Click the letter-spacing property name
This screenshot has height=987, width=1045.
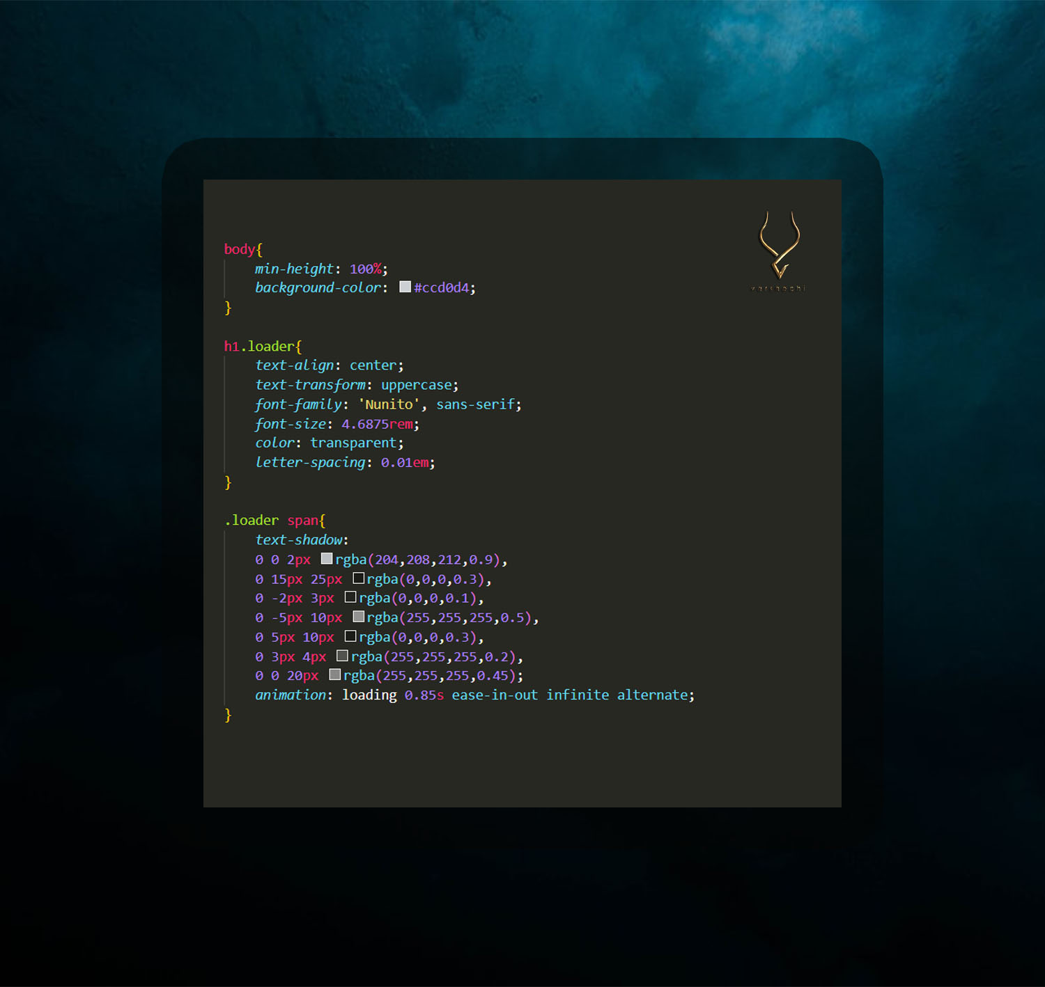pyautogui.click(x=310, y=462)
